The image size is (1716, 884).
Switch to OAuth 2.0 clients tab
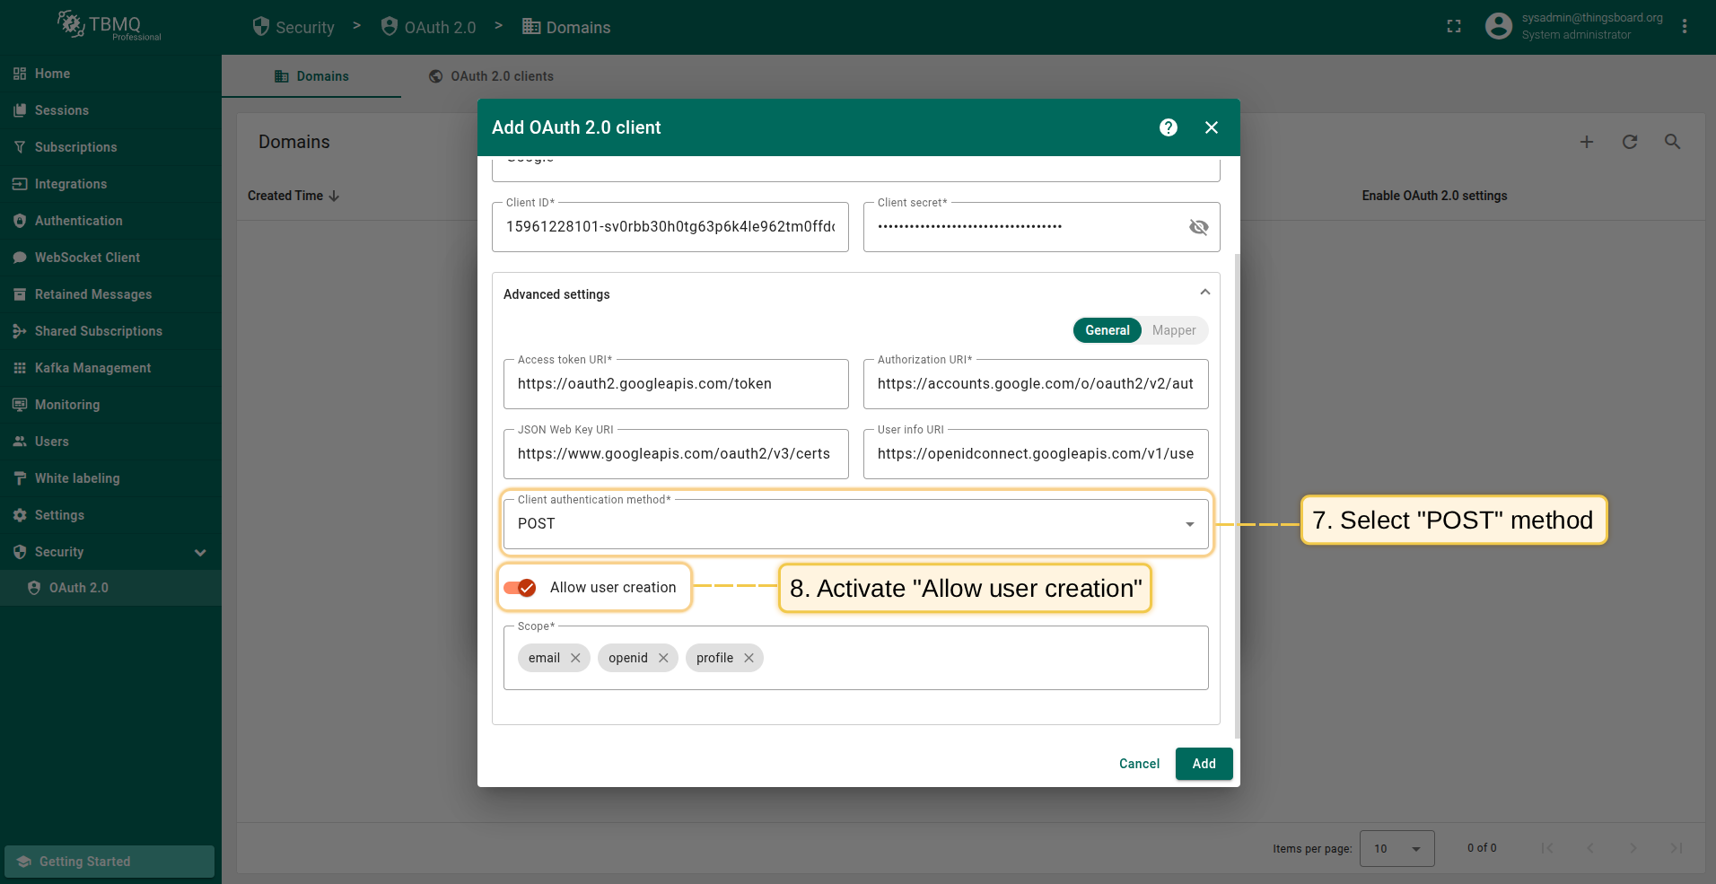(x=491, y=76)
